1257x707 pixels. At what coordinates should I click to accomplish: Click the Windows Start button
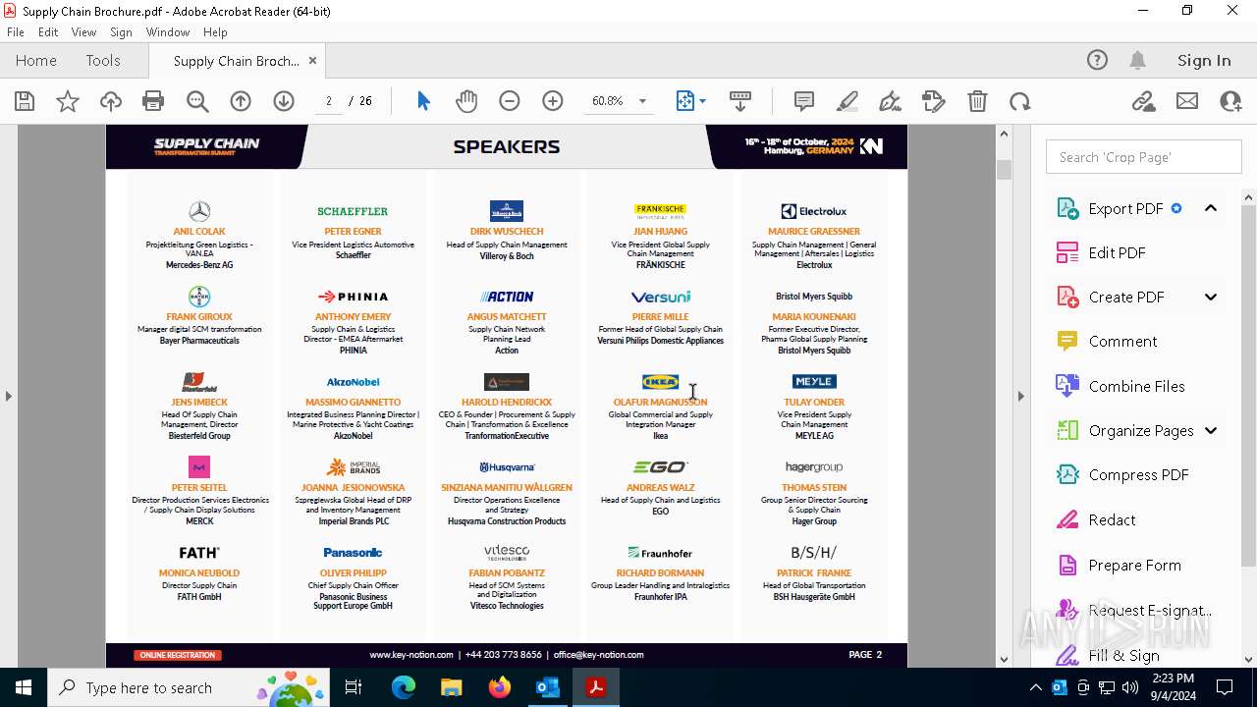click(24, 687)
